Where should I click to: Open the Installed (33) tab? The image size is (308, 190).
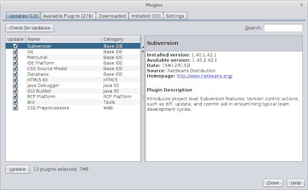tap(146, 16)
